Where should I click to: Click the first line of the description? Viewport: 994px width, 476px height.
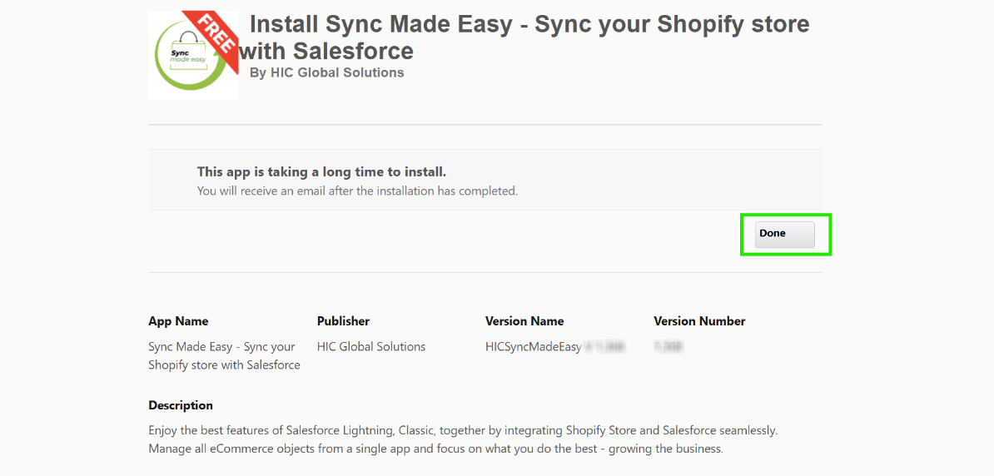(462, 430)
